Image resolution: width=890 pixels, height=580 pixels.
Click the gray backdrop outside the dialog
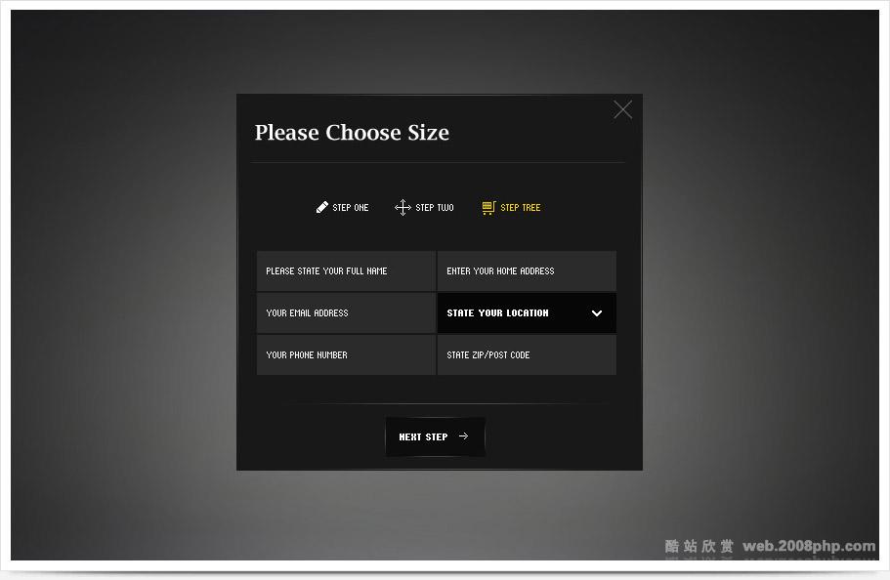pyautogui.click(x=117, y=293)
